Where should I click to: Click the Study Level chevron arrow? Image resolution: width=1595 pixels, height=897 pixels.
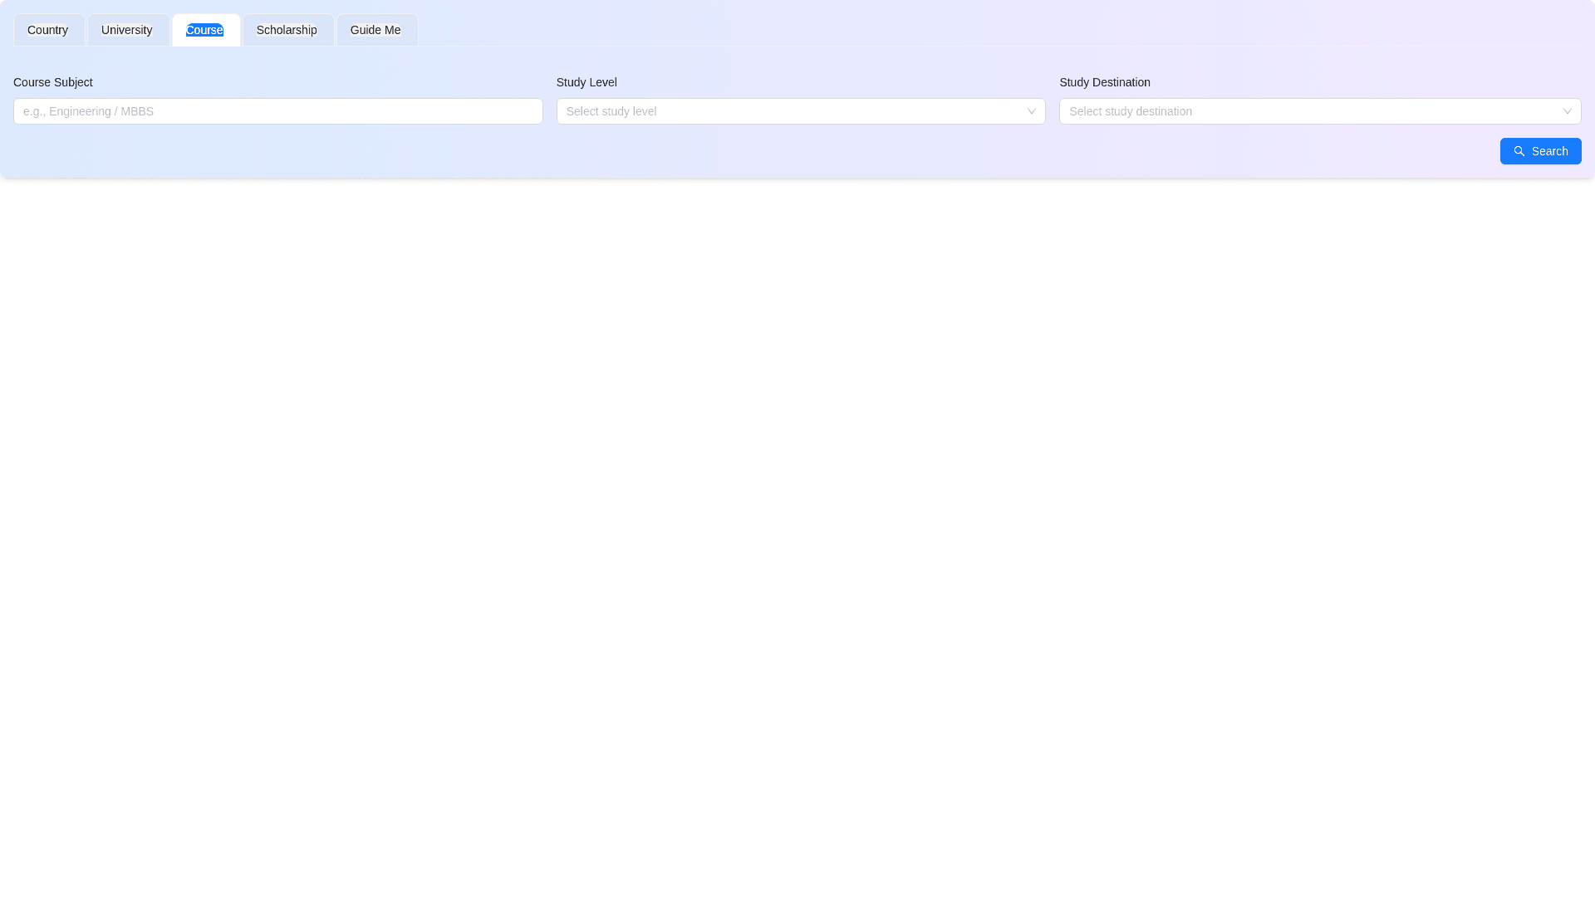coord(1031,111)
